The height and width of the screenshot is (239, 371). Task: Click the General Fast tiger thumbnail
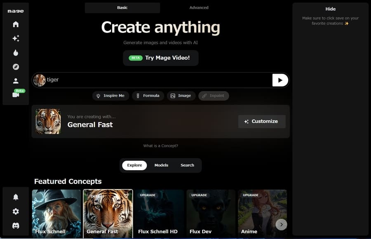click(48, 122)
